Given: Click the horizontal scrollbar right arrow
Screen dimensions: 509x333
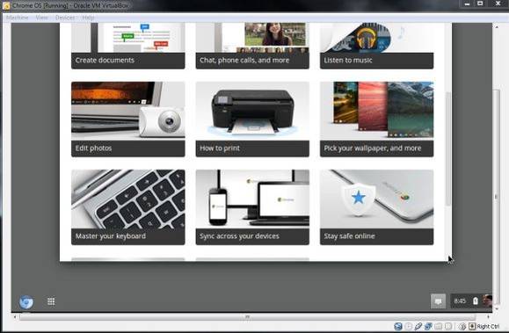Looking at the screenshot, I should (488, 316).
